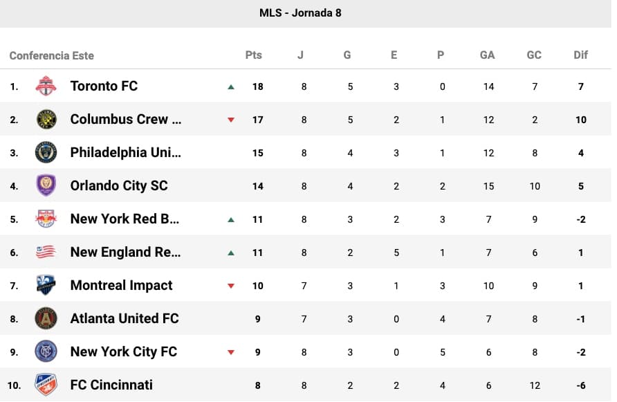This screenshot has width=617, height=402.
Task: Open the Toronto FC team link
Action: (104, 86)
